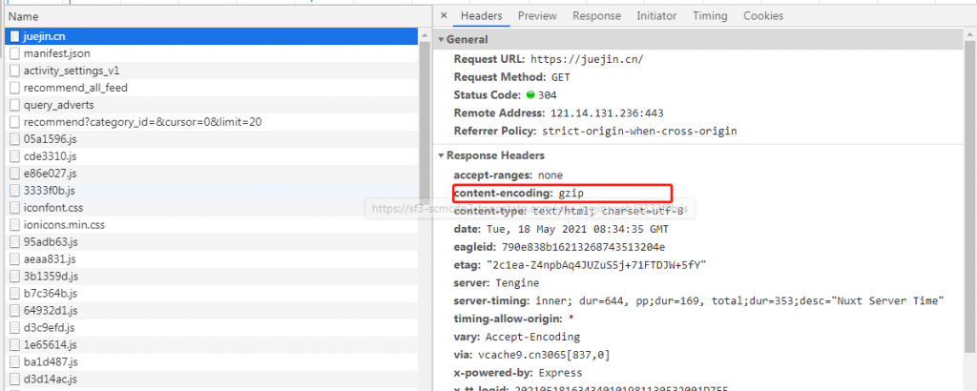Open the Preview tab

click(x=537, y=16)
